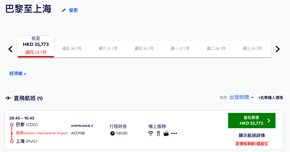The width and height of the screenshot is (290, 152).
Task: Click the 該價格剩餘3個座位 notice
Action: click(x=252, y=144)
